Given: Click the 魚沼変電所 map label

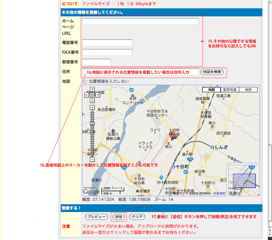Looking at the screenshot, I should [106, 109].
